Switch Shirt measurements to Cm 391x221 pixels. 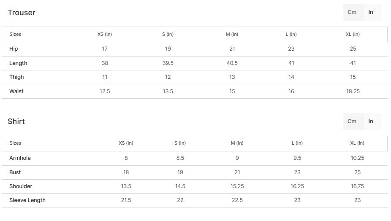point(352,121)
